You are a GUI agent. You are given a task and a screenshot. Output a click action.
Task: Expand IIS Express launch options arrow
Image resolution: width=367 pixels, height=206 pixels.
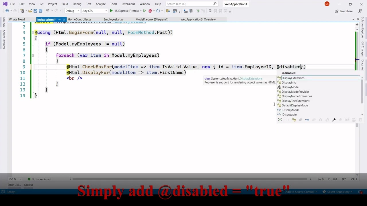pos(141,11)
